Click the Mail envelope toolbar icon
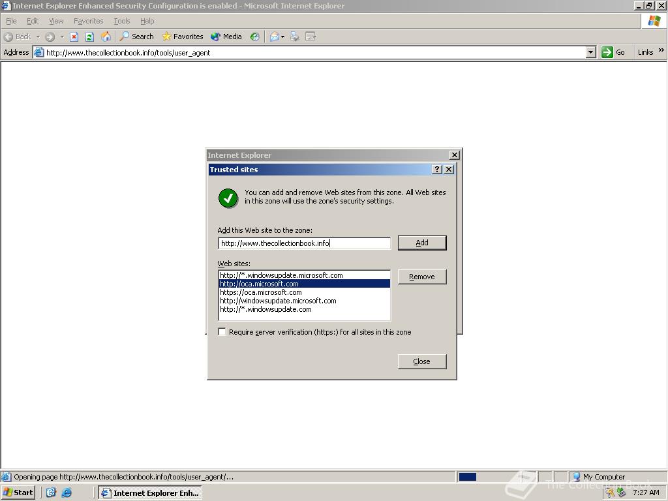Image resolution: width=668 pixels, height=501 pixels. [275, 37]
